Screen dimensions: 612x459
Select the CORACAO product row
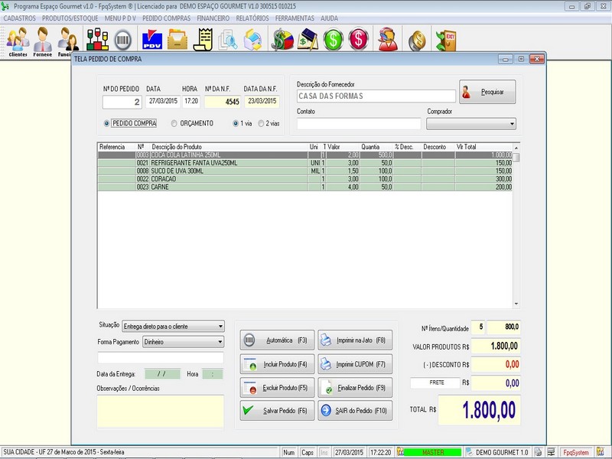[x=304, y=179]
